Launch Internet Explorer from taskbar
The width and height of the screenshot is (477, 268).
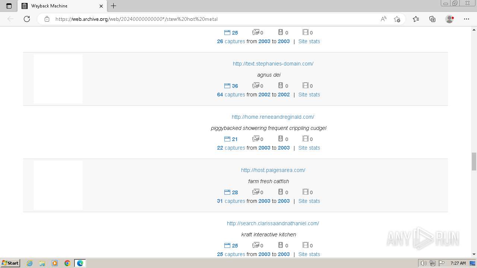click(30, 263)
